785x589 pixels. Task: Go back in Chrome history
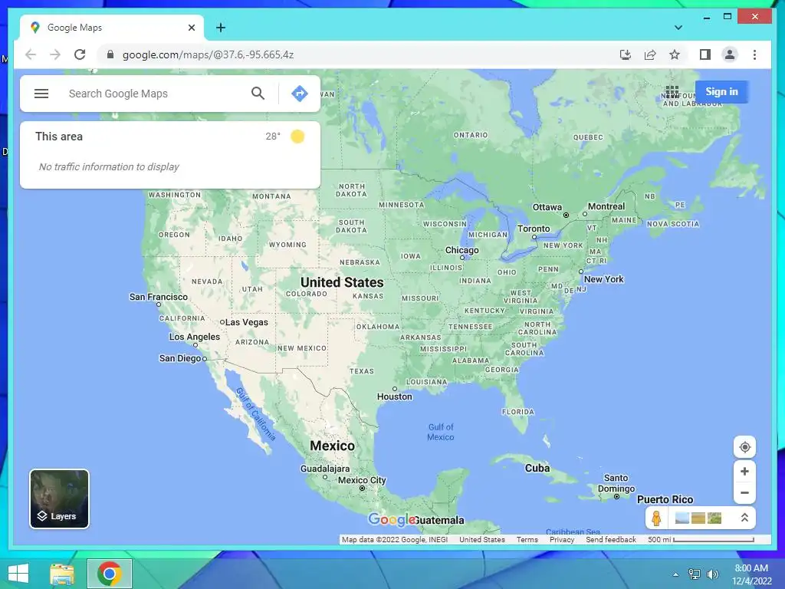[31, 54]
